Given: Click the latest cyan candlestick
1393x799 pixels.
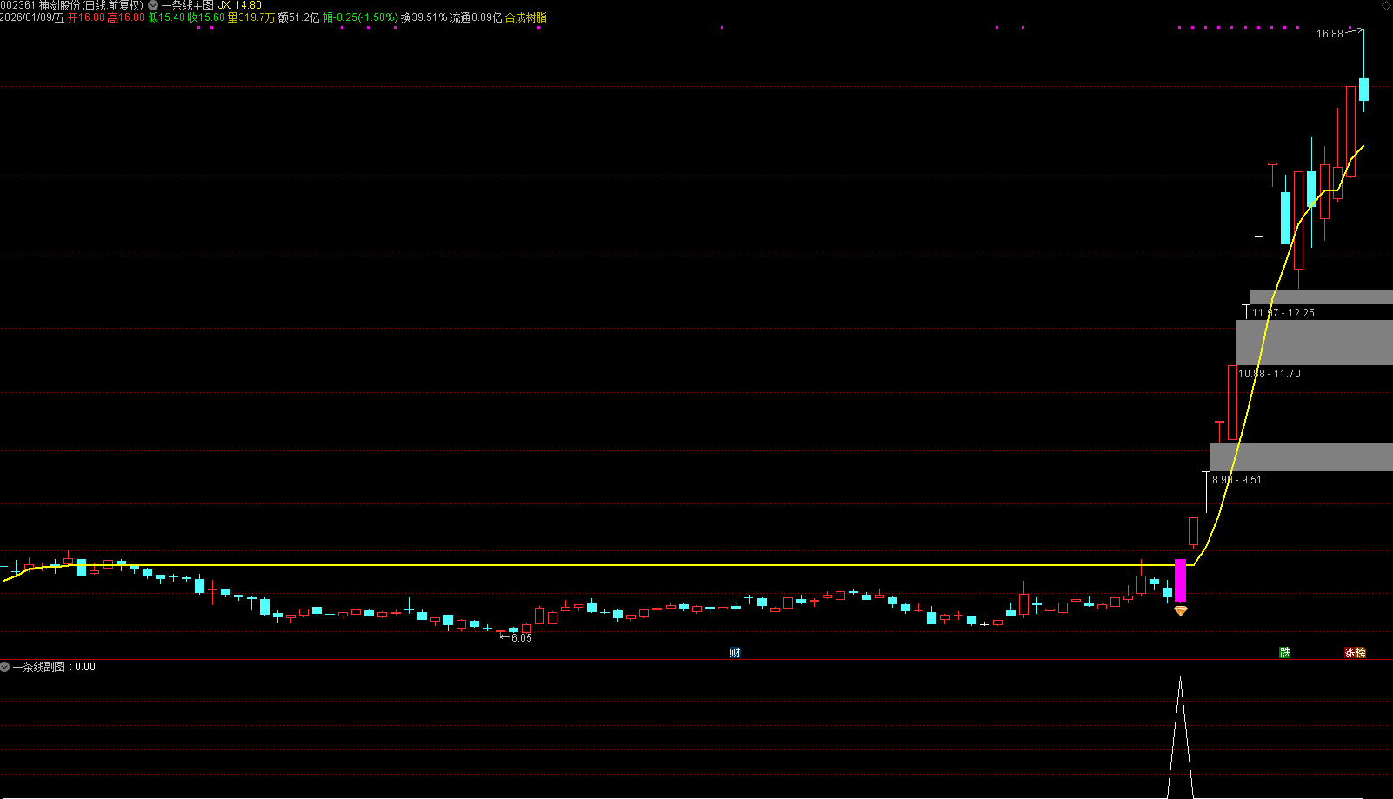Looking at the screenshot, I should point(1363,90).
